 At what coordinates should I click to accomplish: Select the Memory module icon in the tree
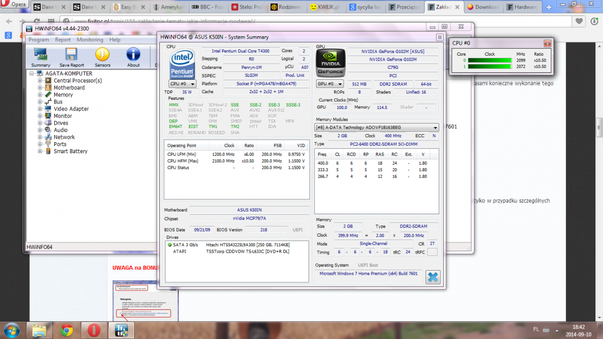48,94
